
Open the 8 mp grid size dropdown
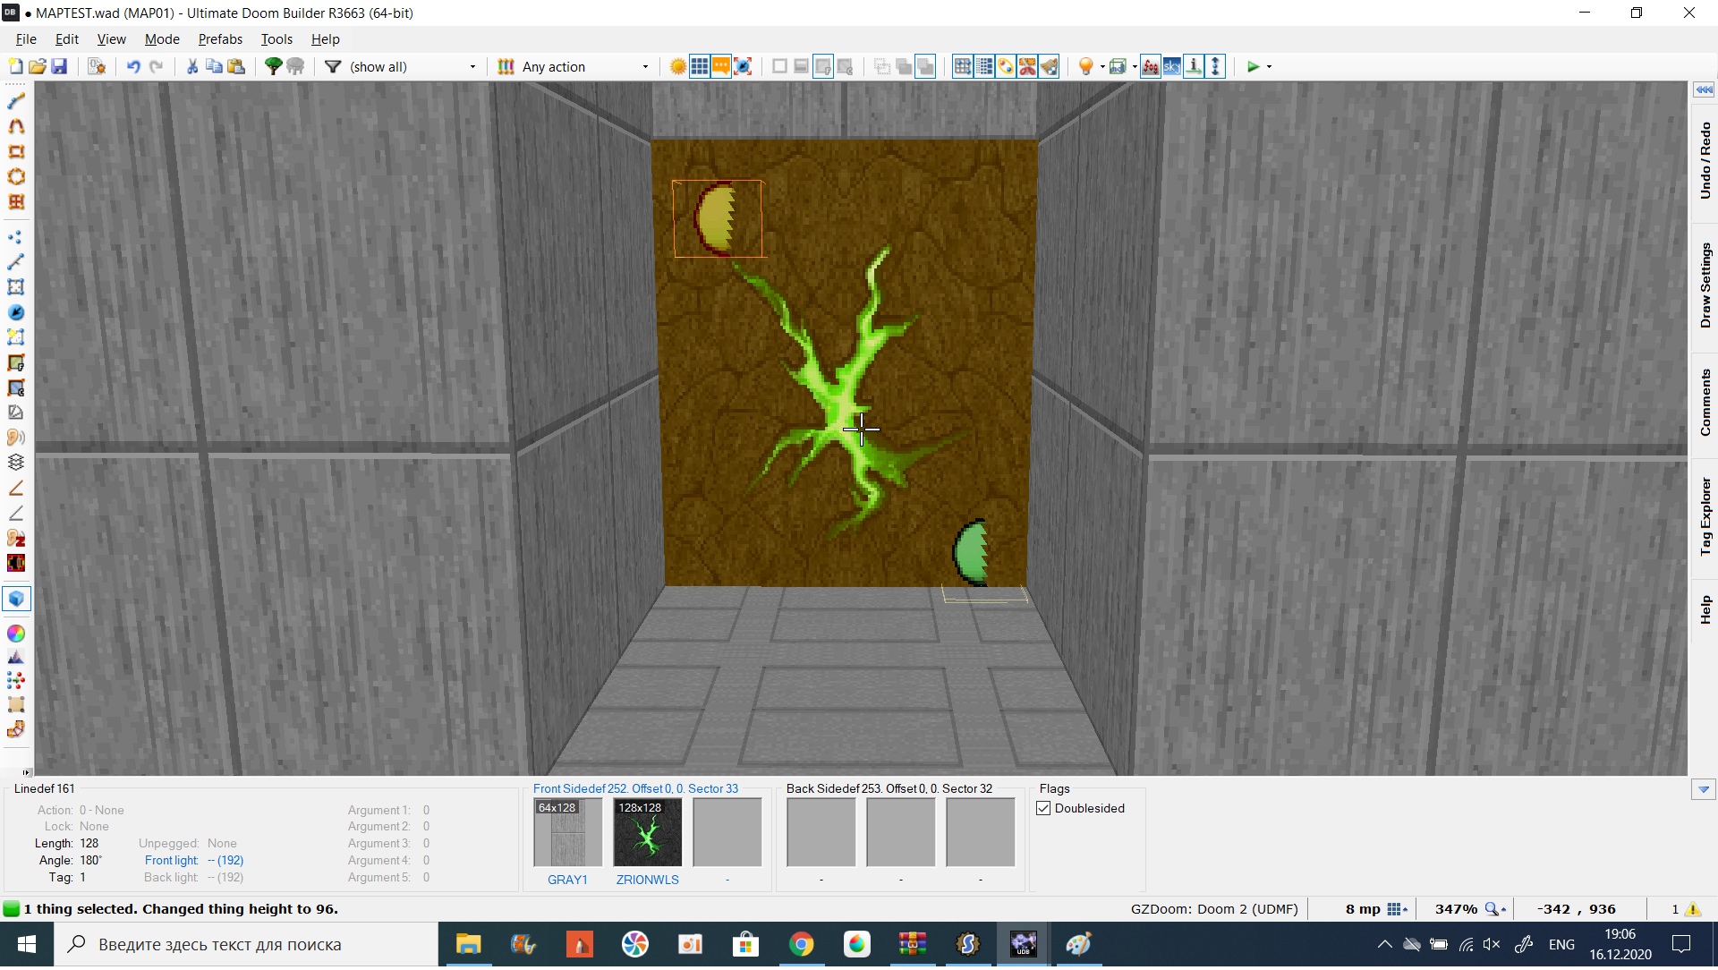pyautogui.click(x=1398, y=910)
